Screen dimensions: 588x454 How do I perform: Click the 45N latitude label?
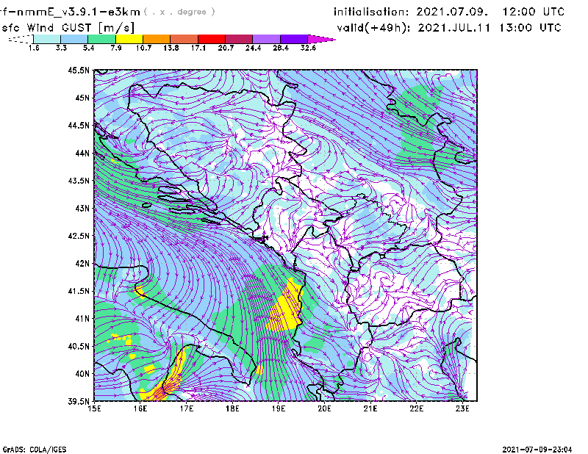pyautogui.click(x=82, y=98)
